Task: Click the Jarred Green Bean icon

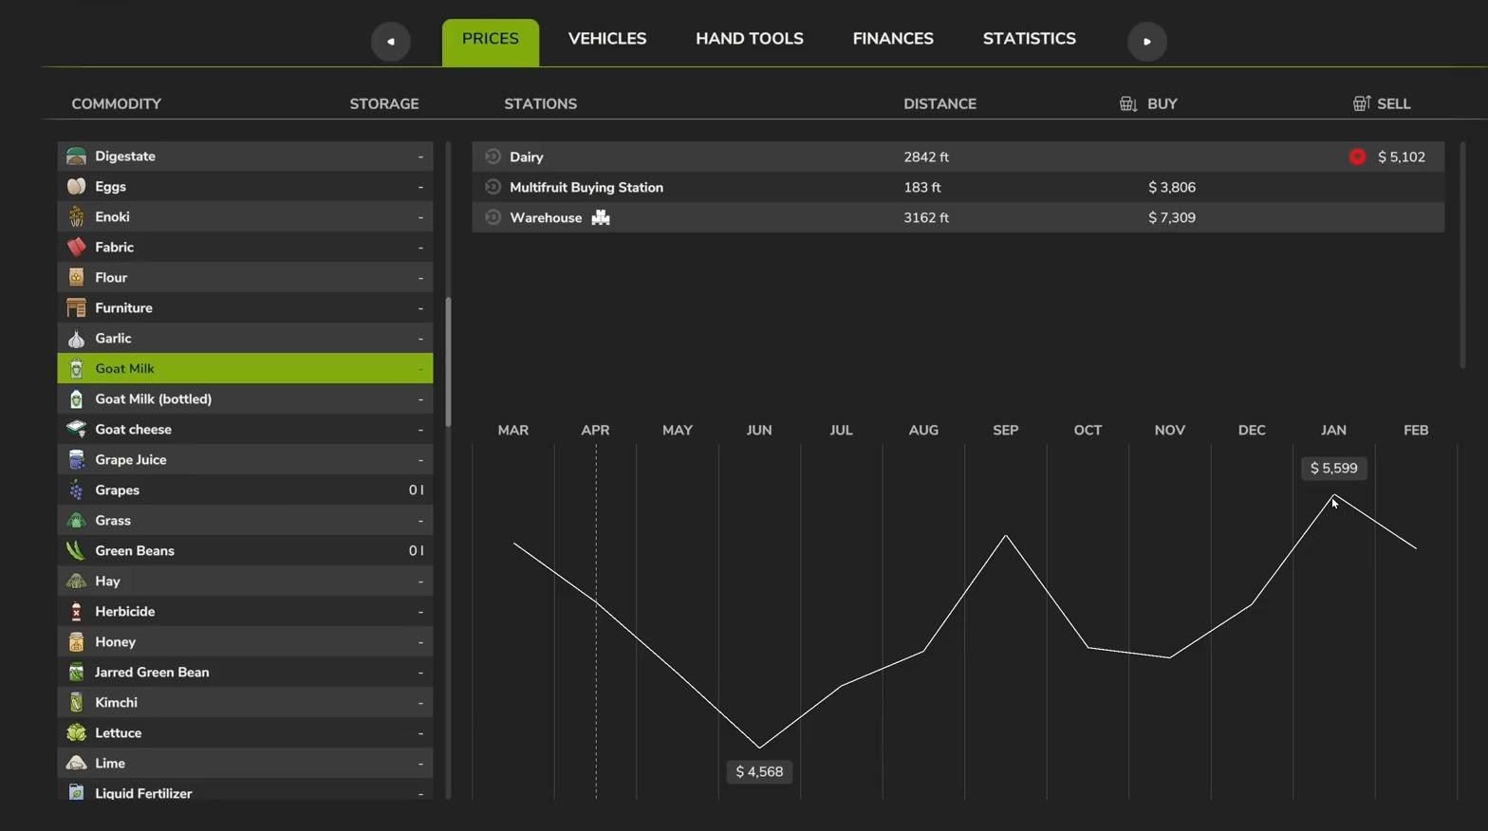Action: coord(76,673)
